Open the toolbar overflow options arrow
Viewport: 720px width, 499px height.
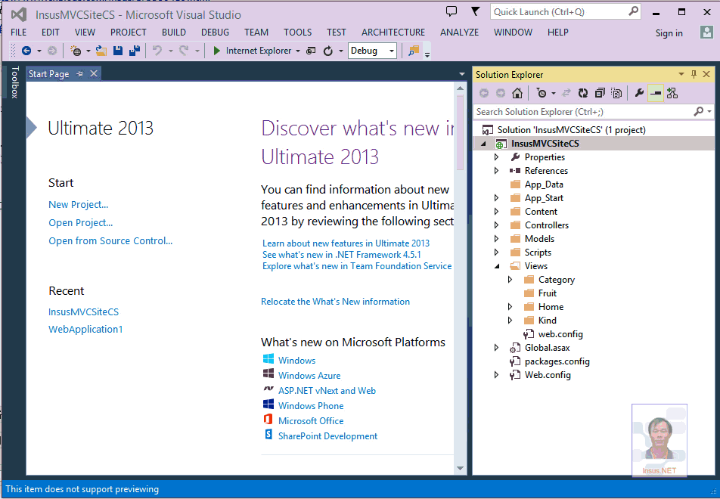point(427,54)
